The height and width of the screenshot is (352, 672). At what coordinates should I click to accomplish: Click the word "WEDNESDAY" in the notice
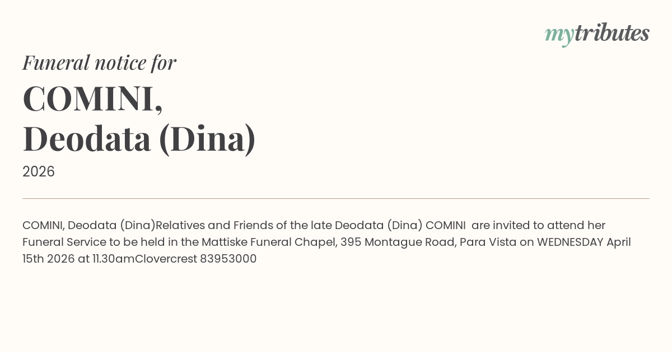570,242
